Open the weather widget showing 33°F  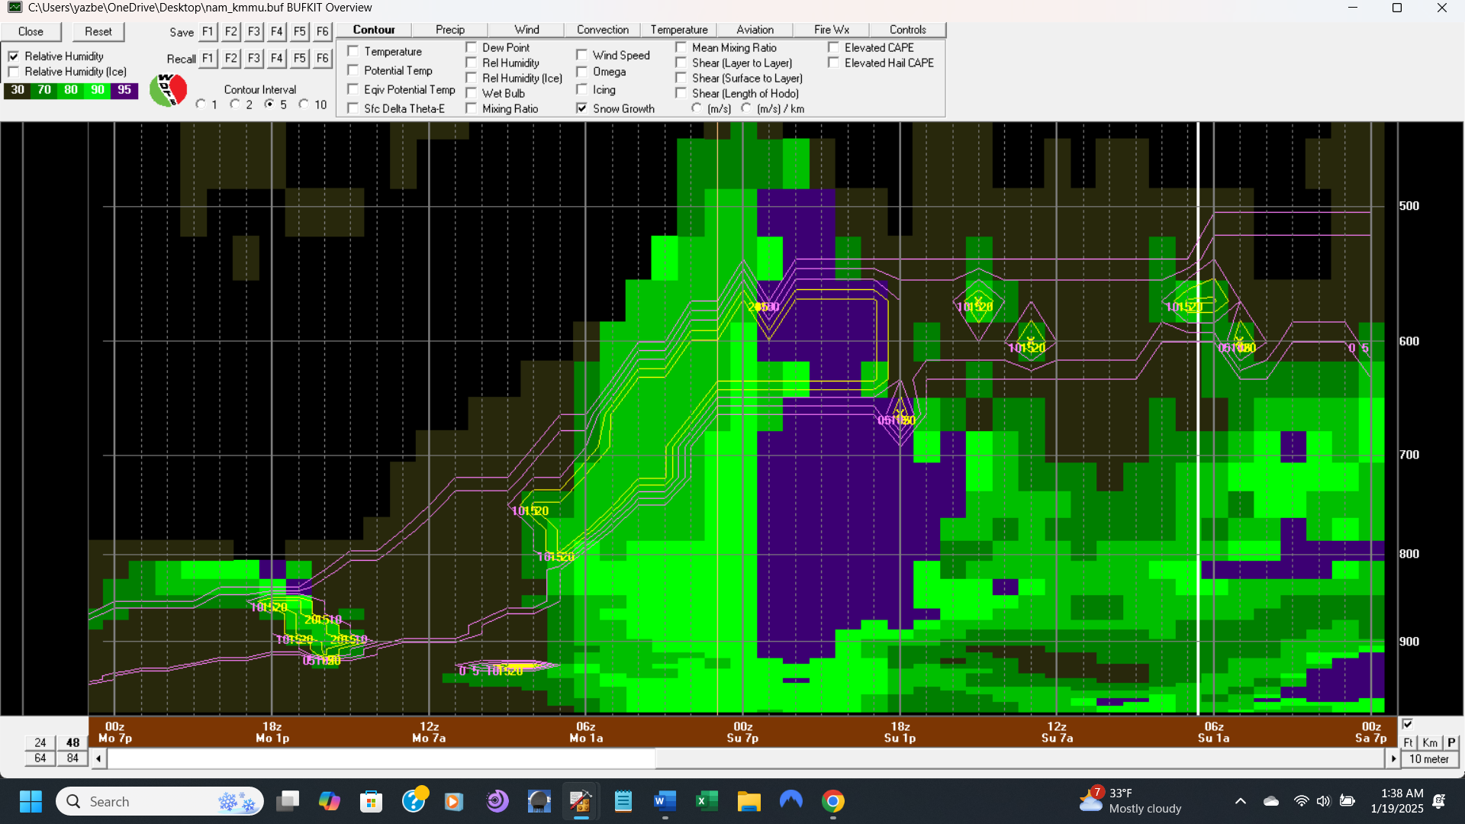(x=1131, y=801)
